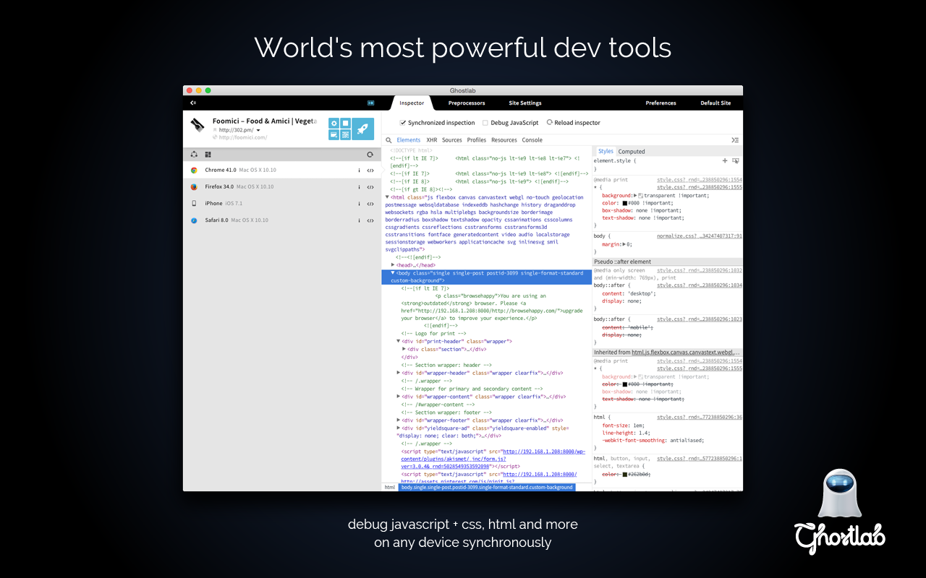Click the add-window icon below the gear
Viewport: 926px width, 578px height.
pos(334,134)
